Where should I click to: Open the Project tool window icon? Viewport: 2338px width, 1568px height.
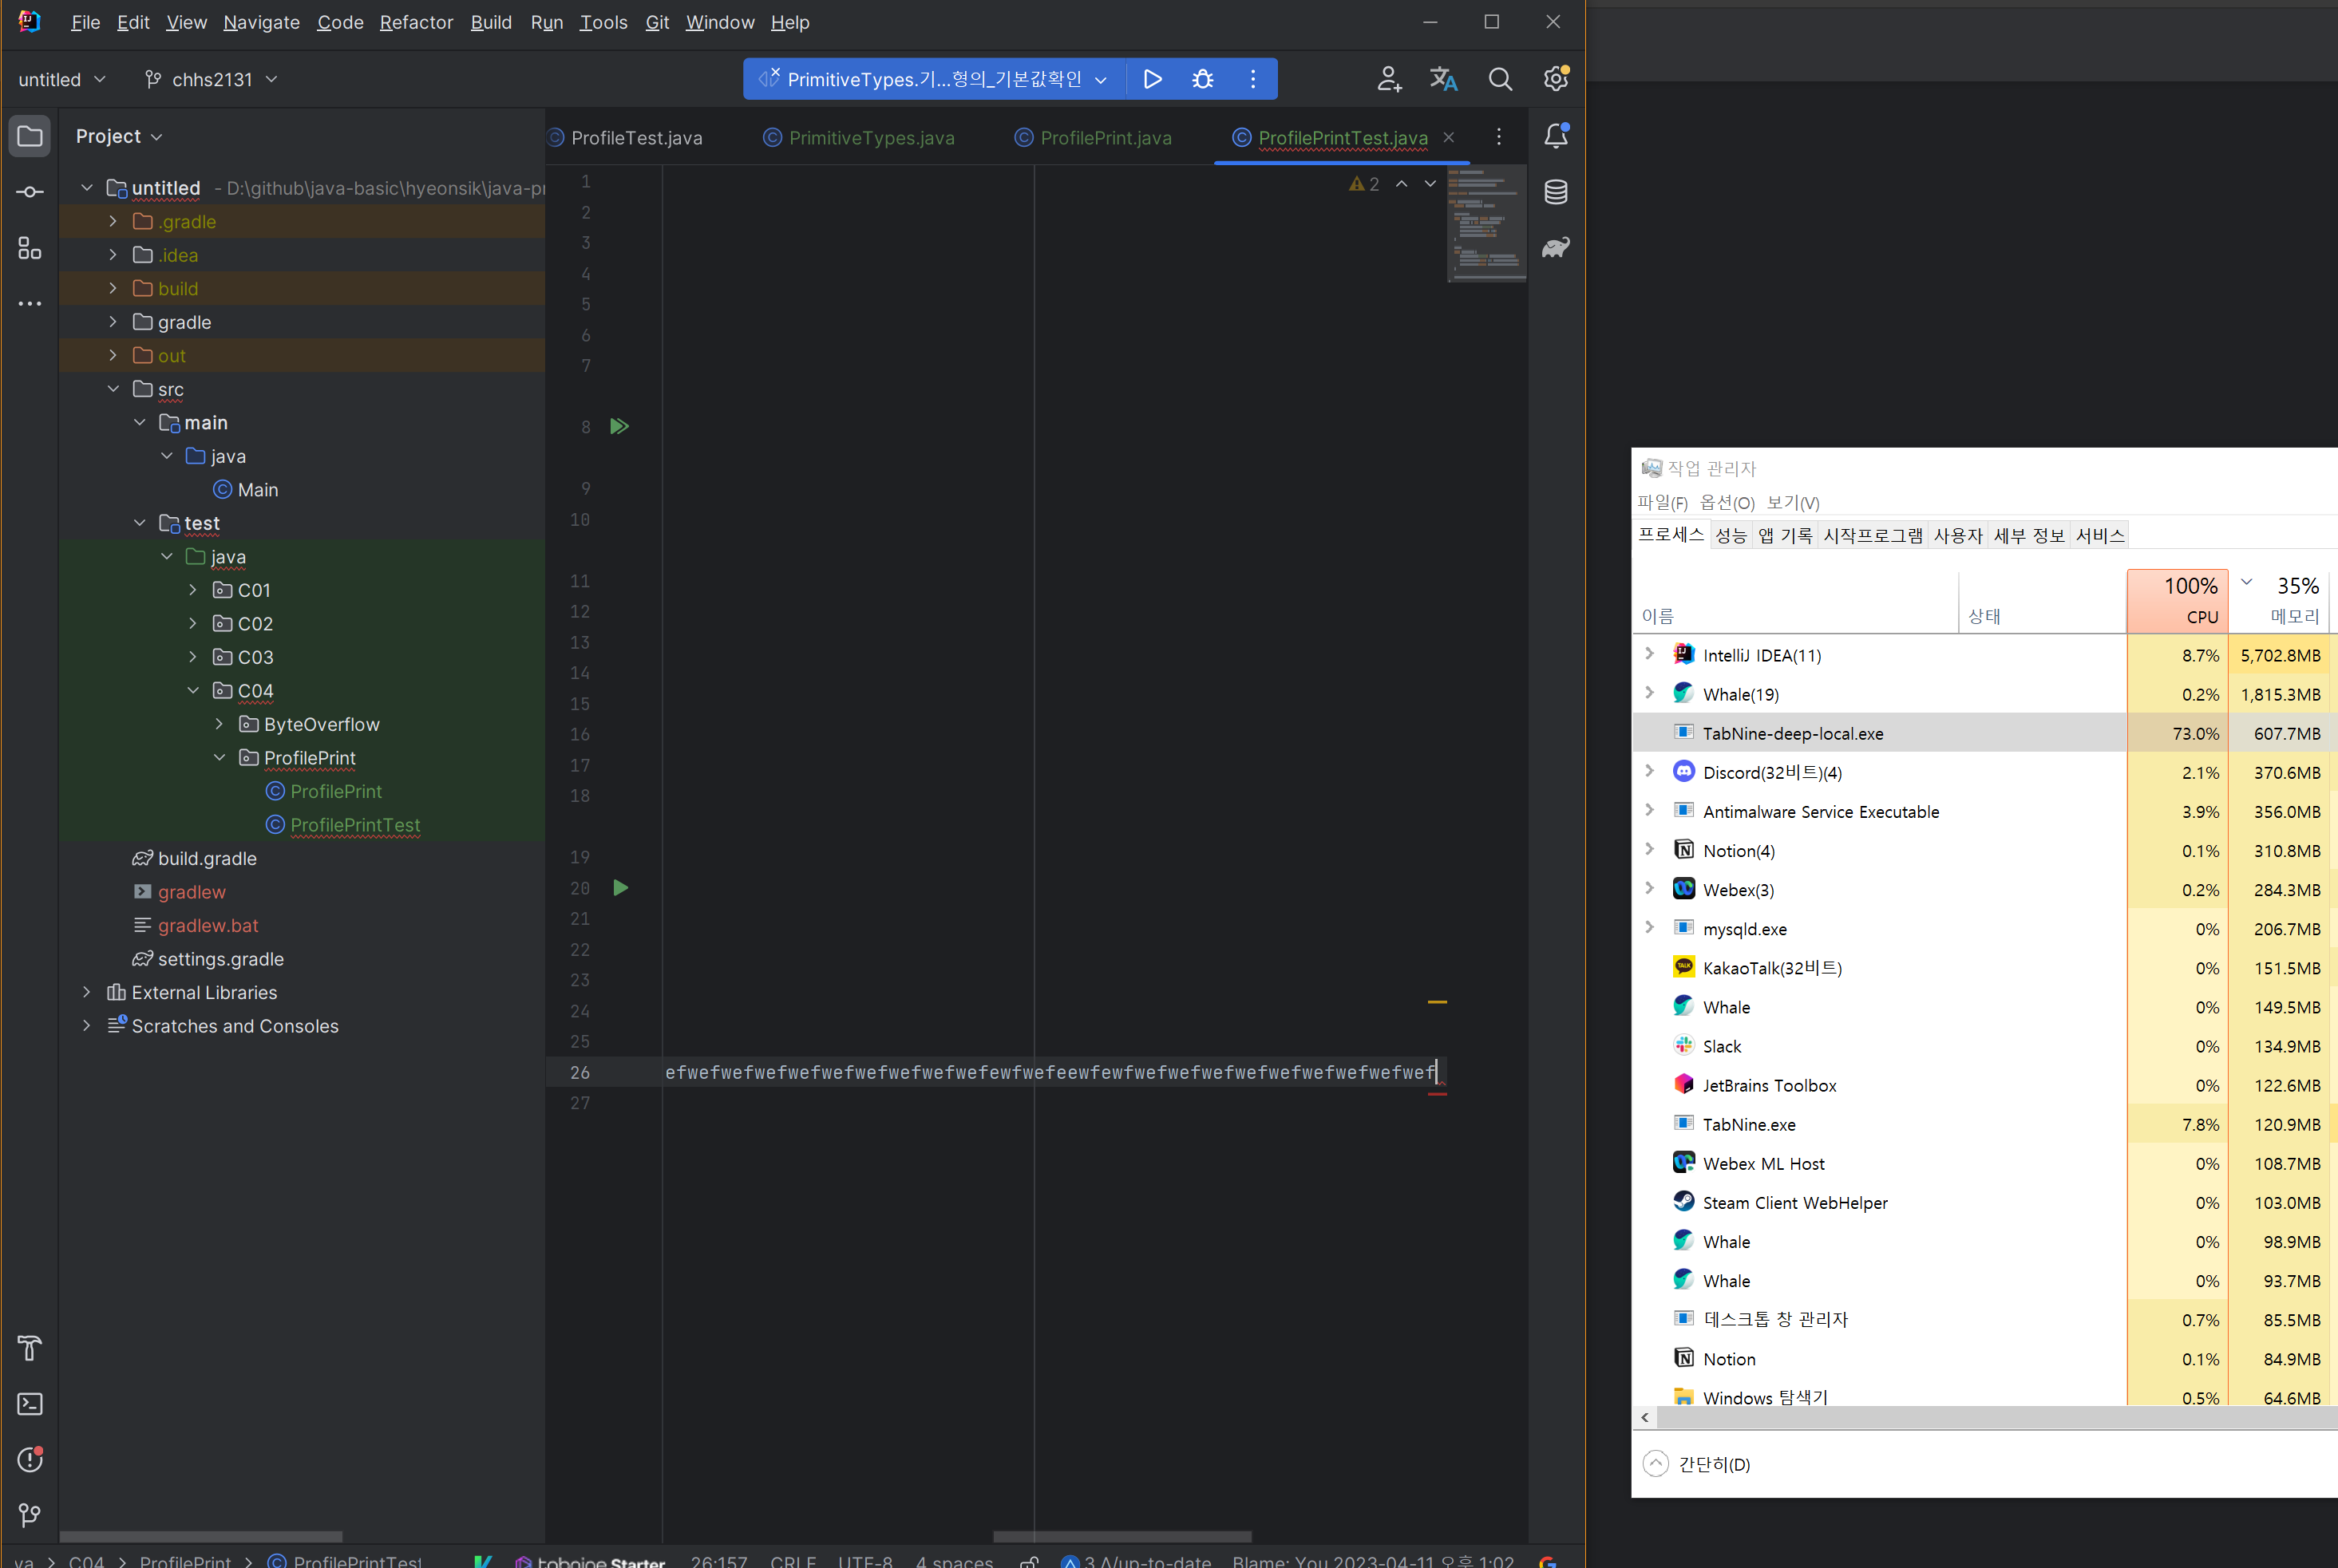click(x=30, y=136)
